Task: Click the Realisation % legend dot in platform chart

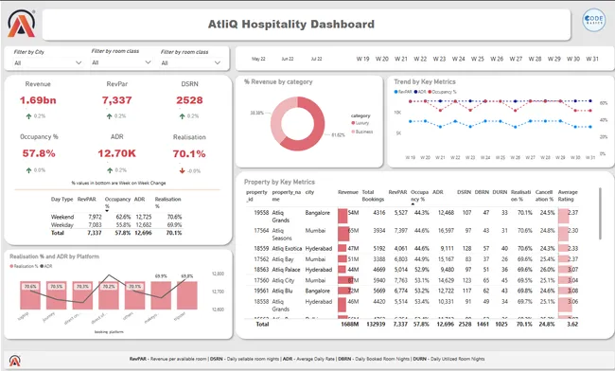Action: [x=11, y=266]
